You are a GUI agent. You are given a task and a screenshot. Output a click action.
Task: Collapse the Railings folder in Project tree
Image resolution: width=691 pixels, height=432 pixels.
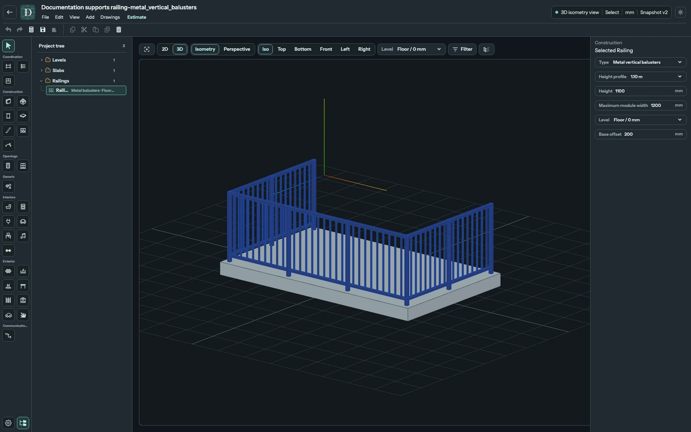[41, 81]
